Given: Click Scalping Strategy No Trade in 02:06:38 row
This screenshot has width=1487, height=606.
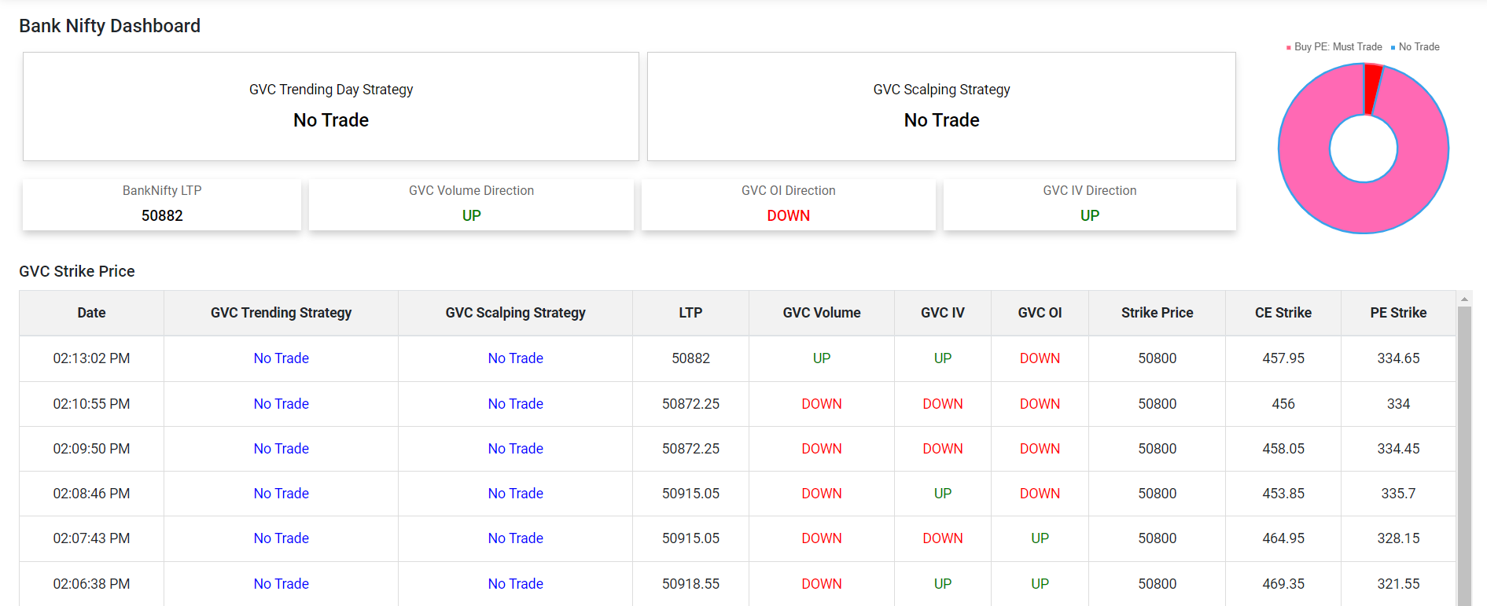Looking at the screenshot, I should [x=515, y=584].
